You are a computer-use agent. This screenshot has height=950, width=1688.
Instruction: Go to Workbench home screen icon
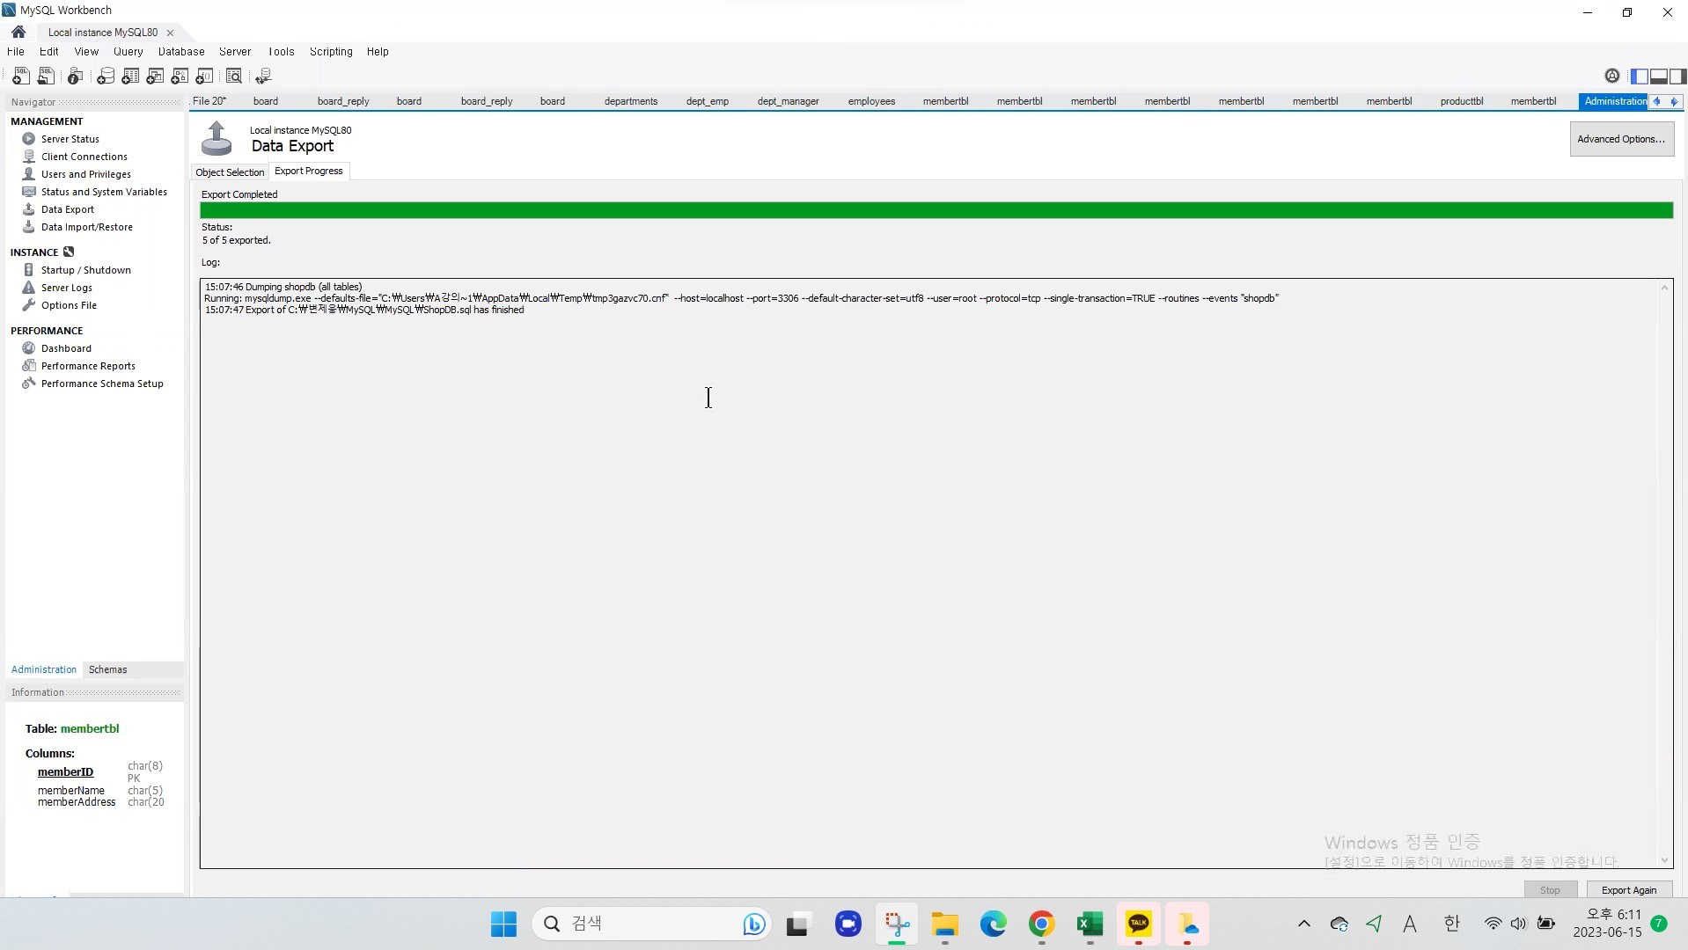point(18,32)
